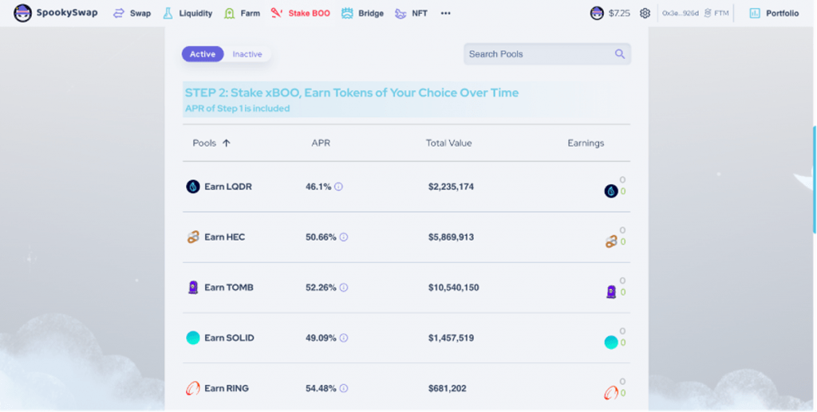Click the Portfolio chart icon
The width and height of the screenshot is (817, 412).
click(x=755, y=13)
